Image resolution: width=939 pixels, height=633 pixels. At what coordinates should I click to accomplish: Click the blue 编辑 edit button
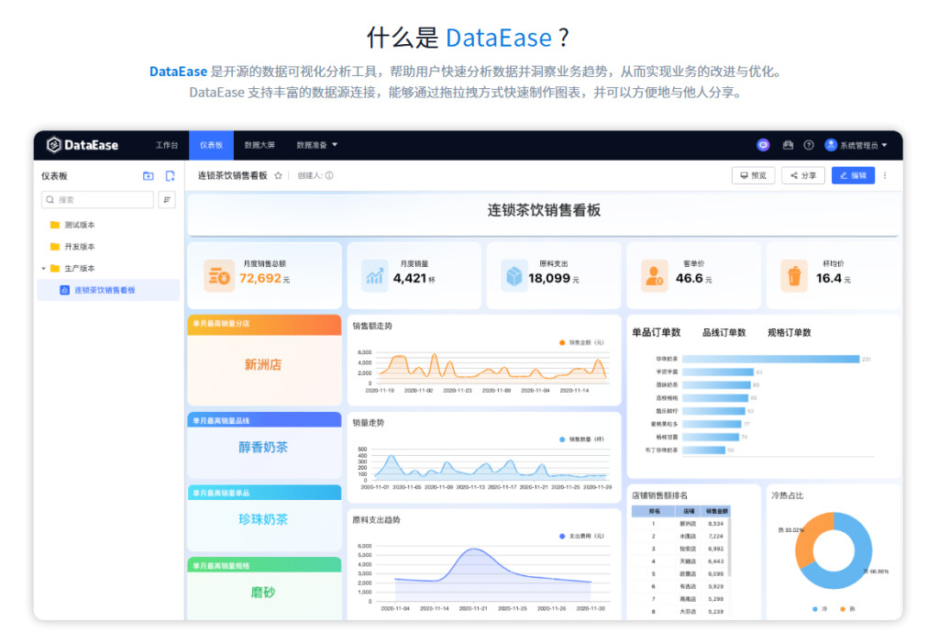(853, 175)
